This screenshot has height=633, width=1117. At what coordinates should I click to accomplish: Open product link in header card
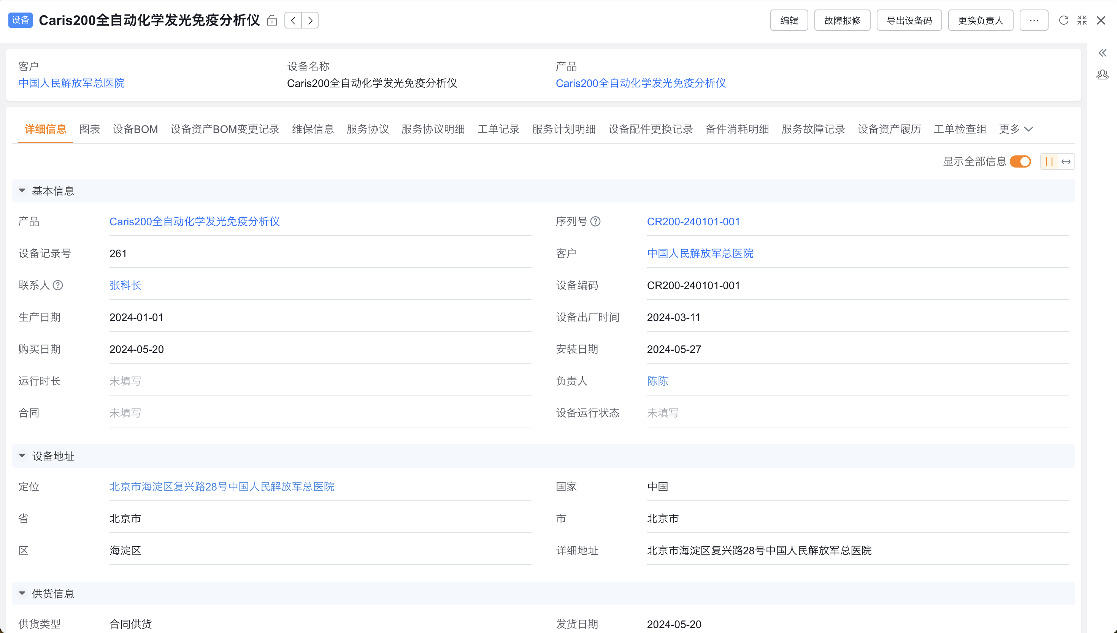pos(641,83)
